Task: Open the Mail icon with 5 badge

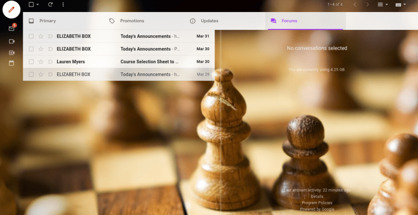Action: (12, 29)
